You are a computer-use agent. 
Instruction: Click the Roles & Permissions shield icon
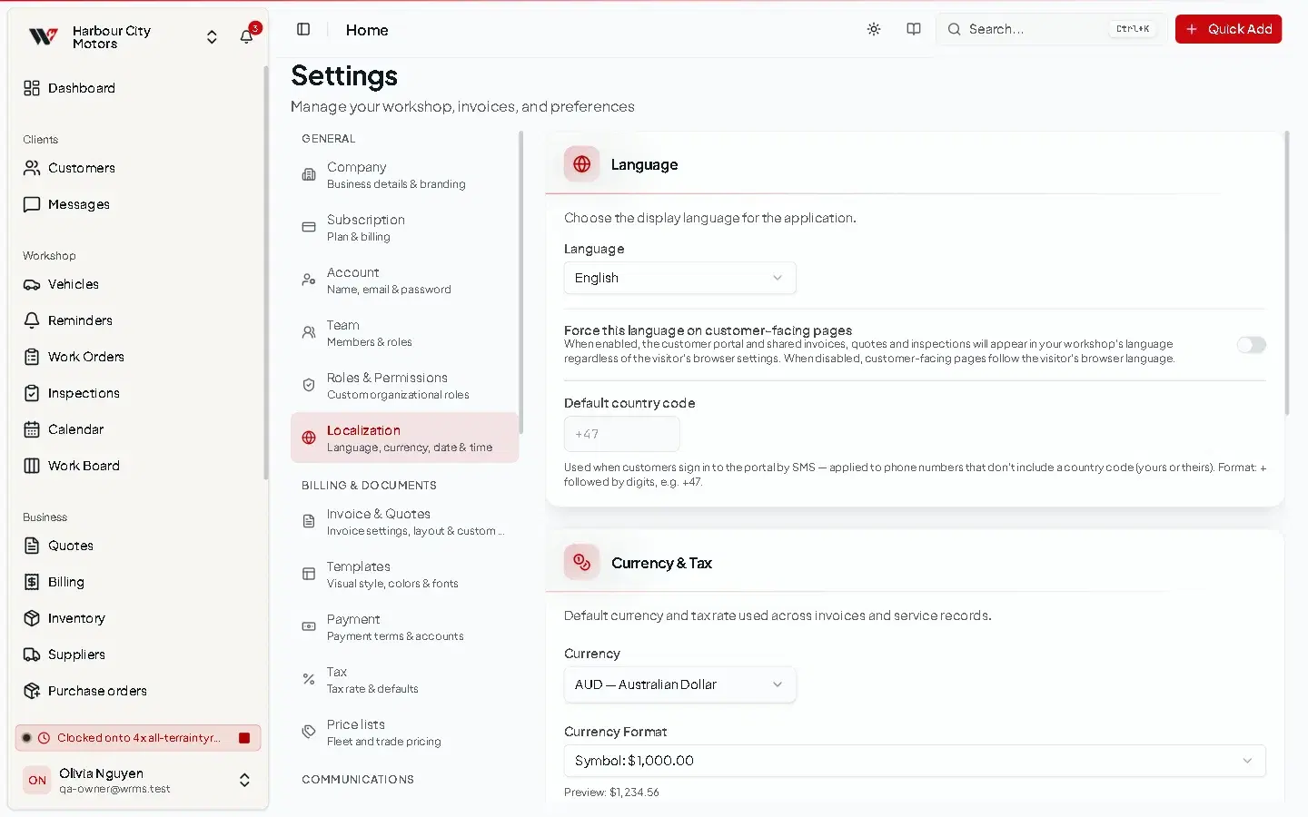pyautogui.click(x=309, y=385)
